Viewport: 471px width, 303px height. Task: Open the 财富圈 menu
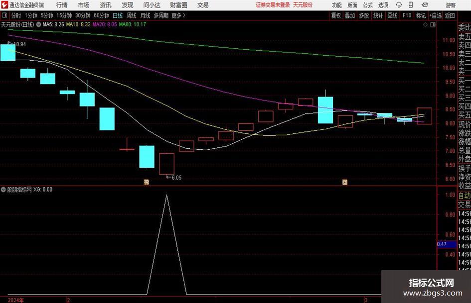178,5
